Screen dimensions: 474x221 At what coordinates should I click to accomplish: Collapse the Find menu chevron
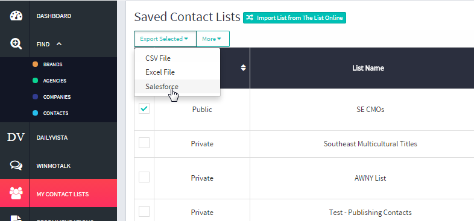coord(59,44)
